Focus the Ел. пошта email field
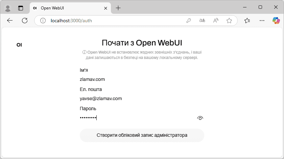 (142, 99)
